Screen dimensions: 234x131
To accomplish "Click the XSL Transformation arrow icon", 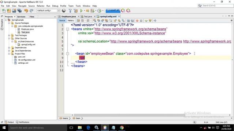I will 155,21.
